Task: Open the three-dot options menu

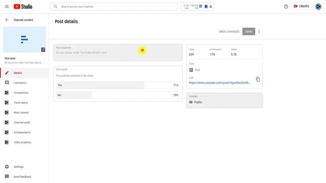Action: coord(259,32)
